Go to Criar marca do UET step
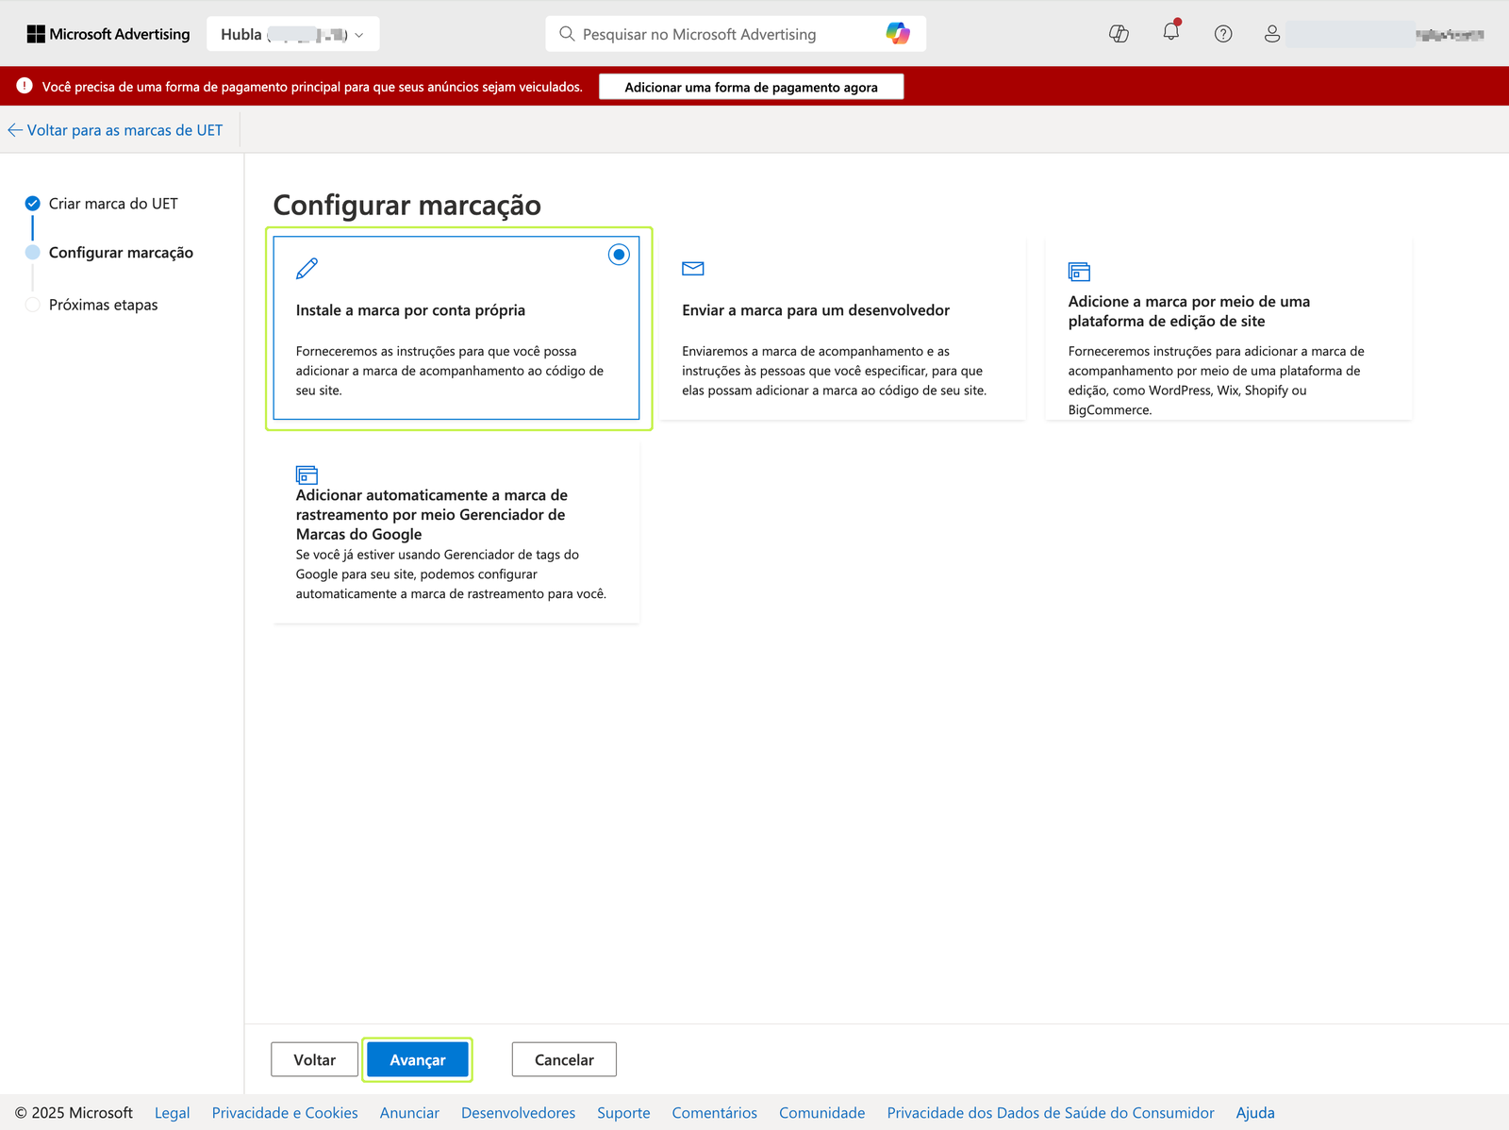The height and width of the screenshot is (1130, 1509). click(x=113, y=204)
